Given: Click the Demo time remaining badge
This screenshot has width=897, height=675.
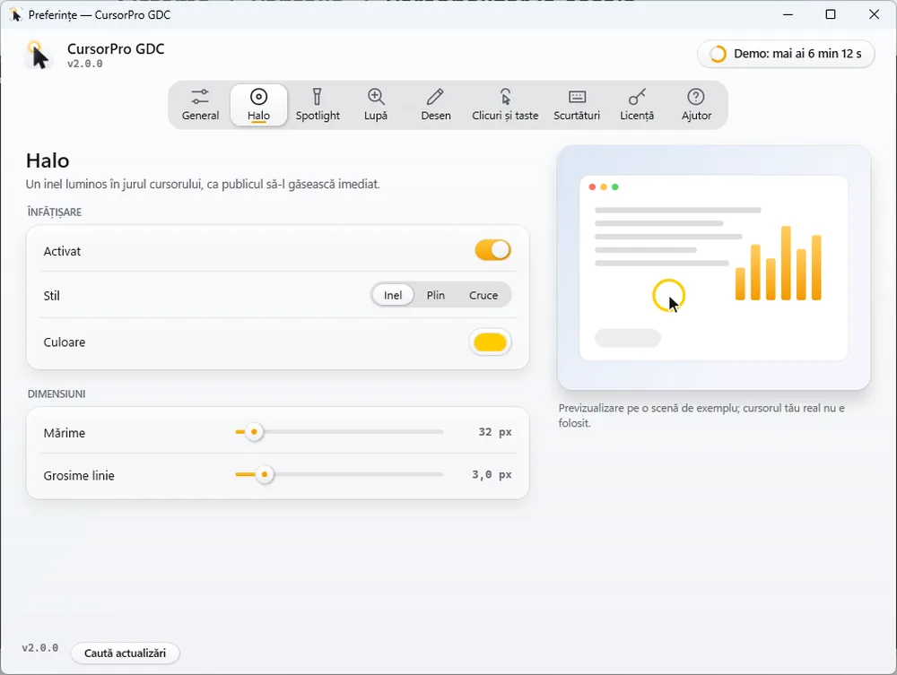Looking at the screenshot, I should click(x=786, y=54).
